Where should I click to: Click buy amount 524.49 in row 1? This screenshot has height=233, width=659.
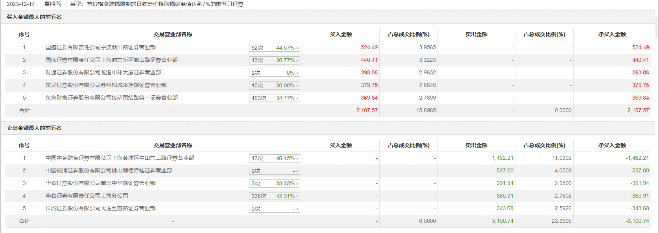[369, 47]
